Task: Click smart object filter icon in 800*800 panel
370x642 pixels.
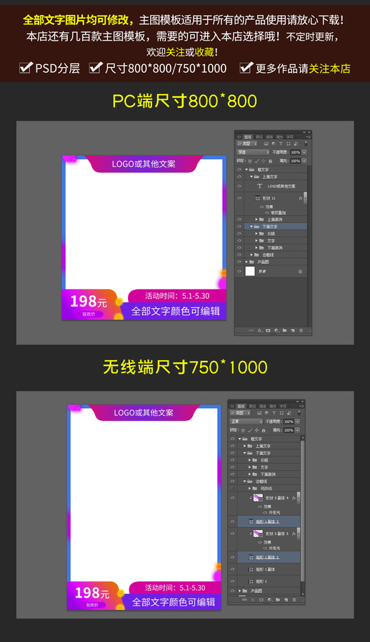Action: tap(296, 143)
